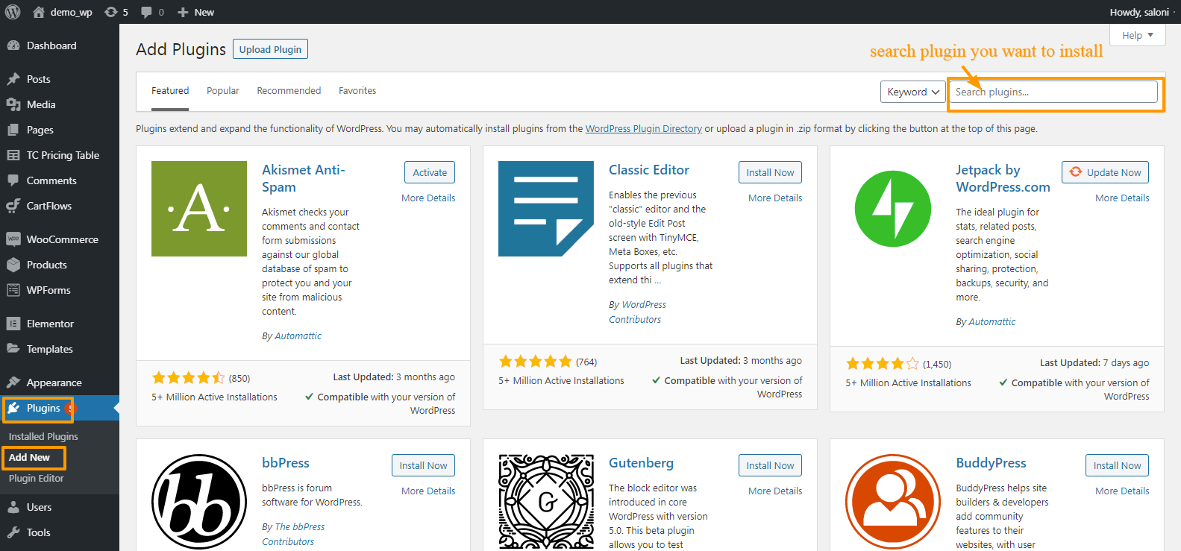
Task: Click the bbPress plugin logo
Action: click(x=199, y=502)
